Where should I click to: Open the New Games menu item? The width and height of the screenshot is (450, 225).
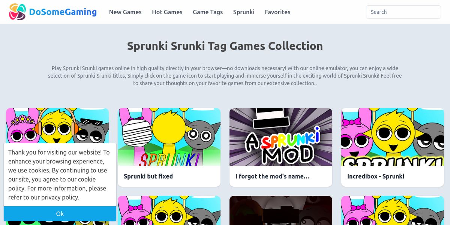[x=125, y=12]
